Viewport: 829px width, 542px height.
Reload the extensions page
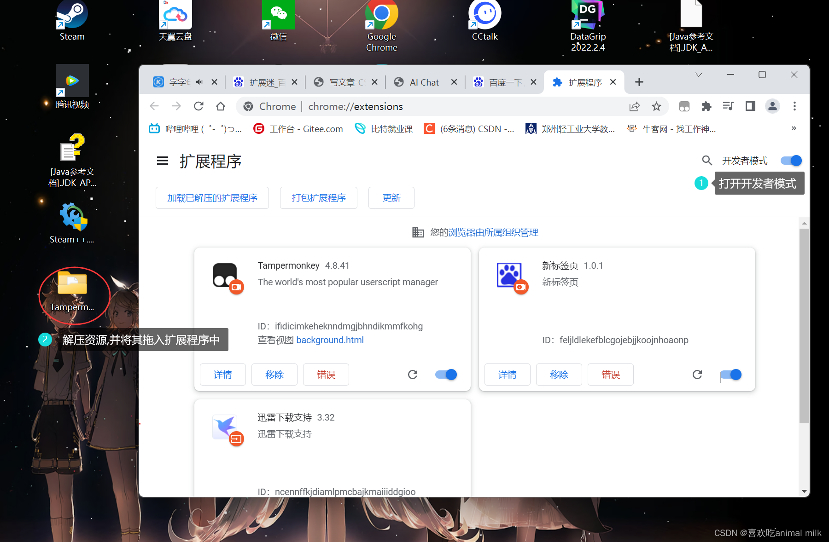[198, 106]
